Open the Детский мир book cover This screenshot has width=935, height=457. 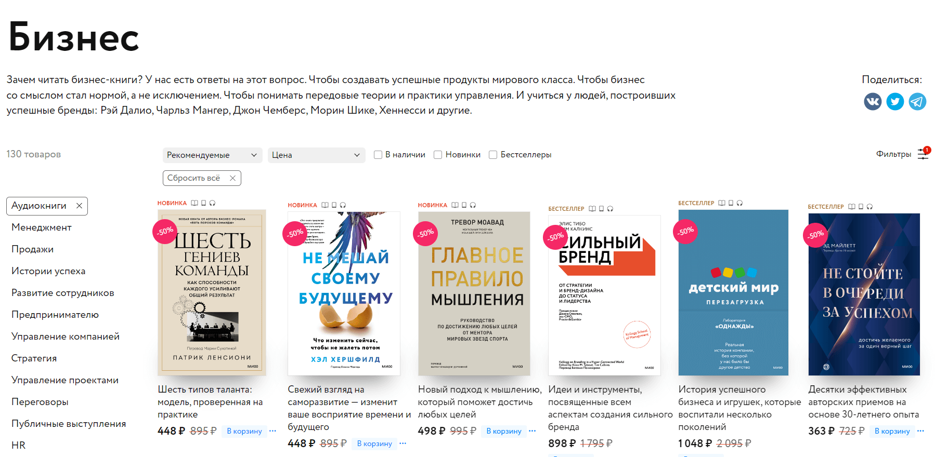(733, 292)
